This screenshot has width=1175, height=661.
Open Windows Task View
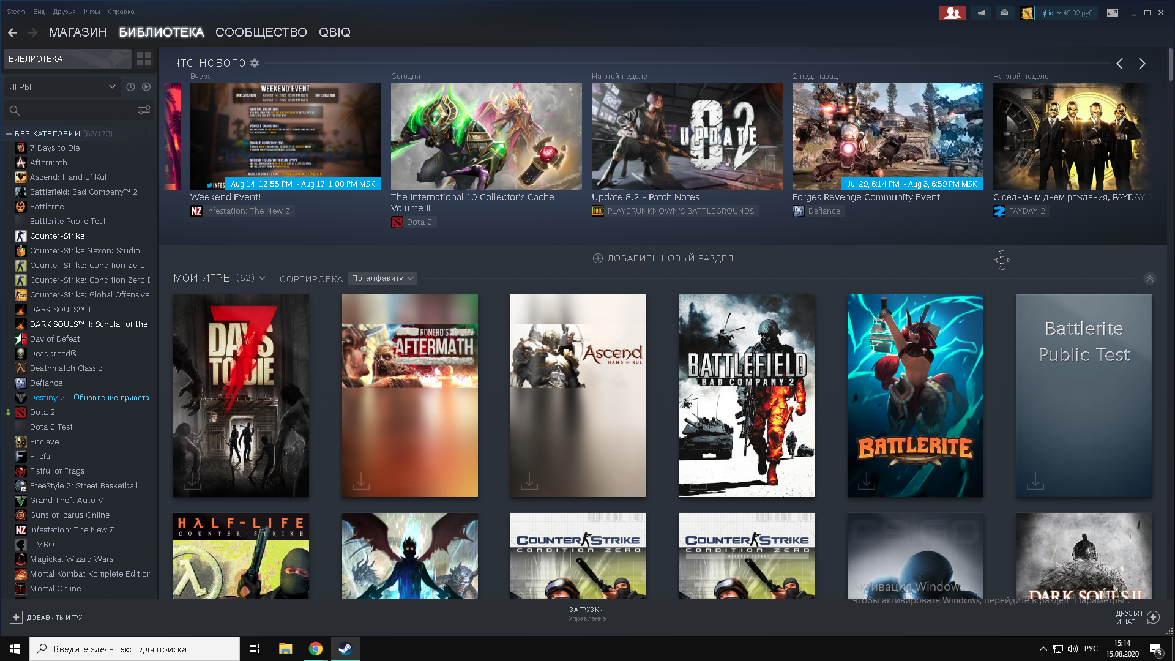(x=255, y=649)
